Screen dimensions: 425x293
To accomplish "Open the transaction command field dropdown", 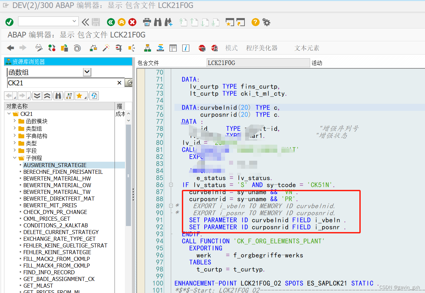I will [75, 21].
